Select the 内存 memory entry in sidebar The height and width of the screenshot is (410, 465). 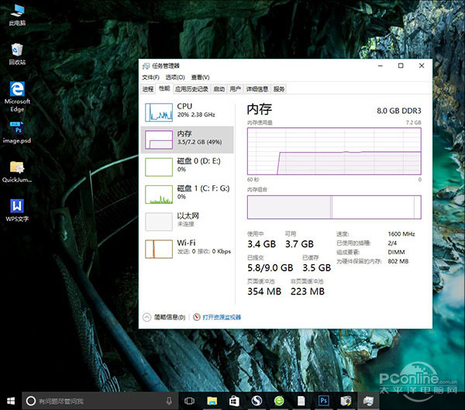click(188, 140)
